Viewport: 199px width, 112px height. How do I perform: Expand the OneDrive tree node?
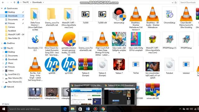(2, 43)
